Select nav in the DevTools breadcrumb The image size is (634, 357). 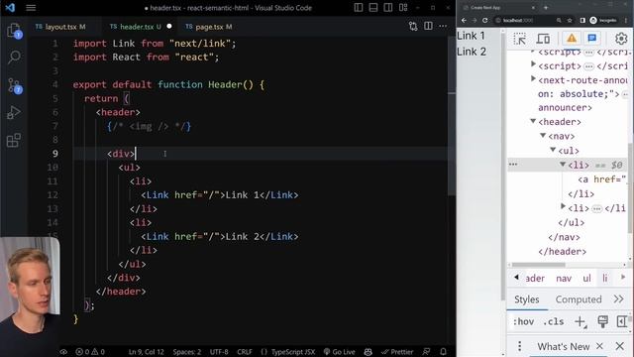click(x=564, y=278)
